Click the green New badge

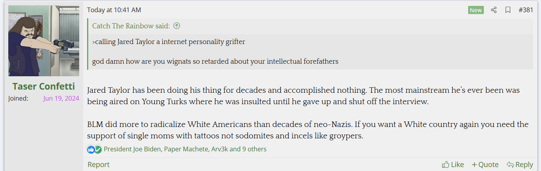(x=476, y=10)
